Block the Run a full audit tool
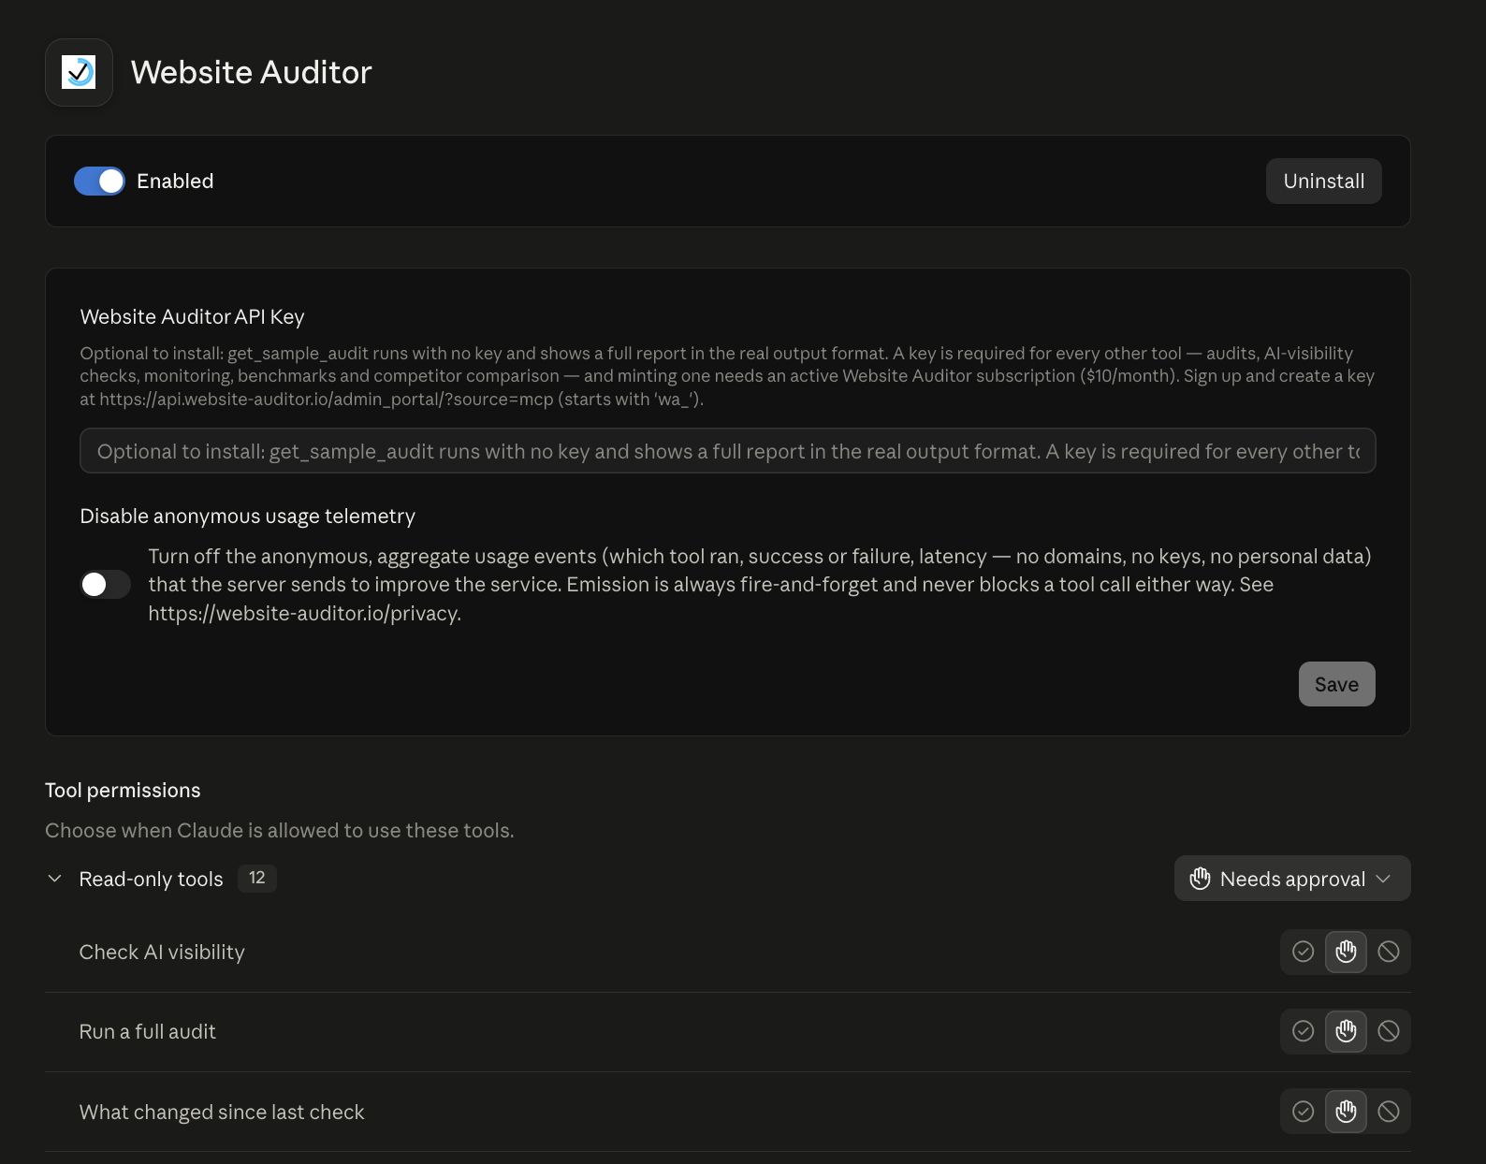The width and height of the screenshot is (1486, 1164). point(1389,1031)
